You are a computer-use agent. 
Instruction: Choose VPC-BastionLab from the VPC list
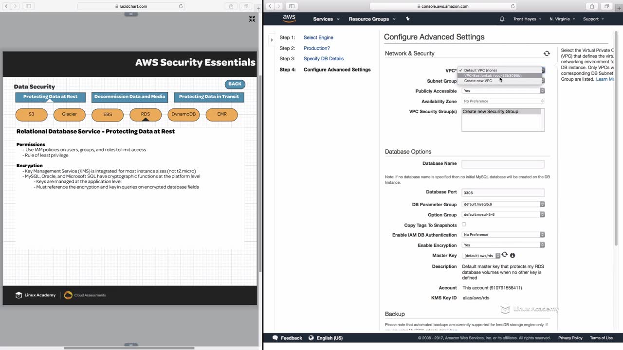click(x=500, y=75)
